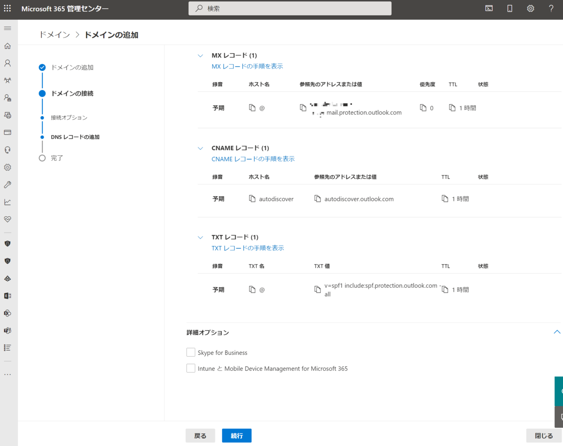Viewport: 563px width, 446px height.
Task: Open the Health heart icon in sidebar
Action: point(8,219)
